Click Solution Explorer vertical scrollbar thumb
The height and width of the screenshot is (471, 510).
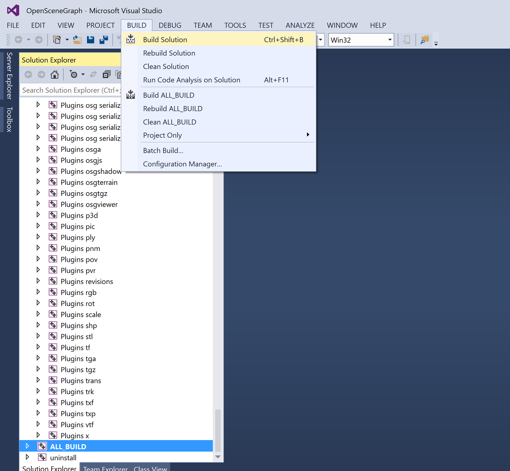[x=218, y=430]
